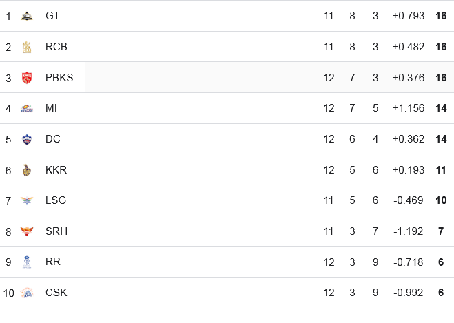Click the GT team logo

[x=27, y=16]
